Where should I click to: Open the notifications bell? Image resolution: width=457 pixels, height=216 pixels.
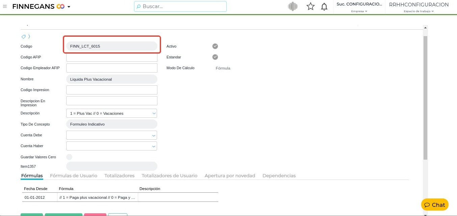[x=324, y=6]
